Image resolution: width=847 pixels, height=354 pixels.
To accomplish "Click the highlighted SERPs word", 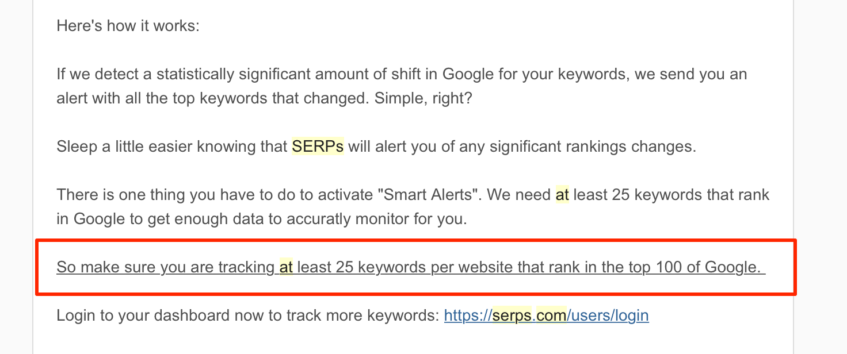I will point(318,147).
